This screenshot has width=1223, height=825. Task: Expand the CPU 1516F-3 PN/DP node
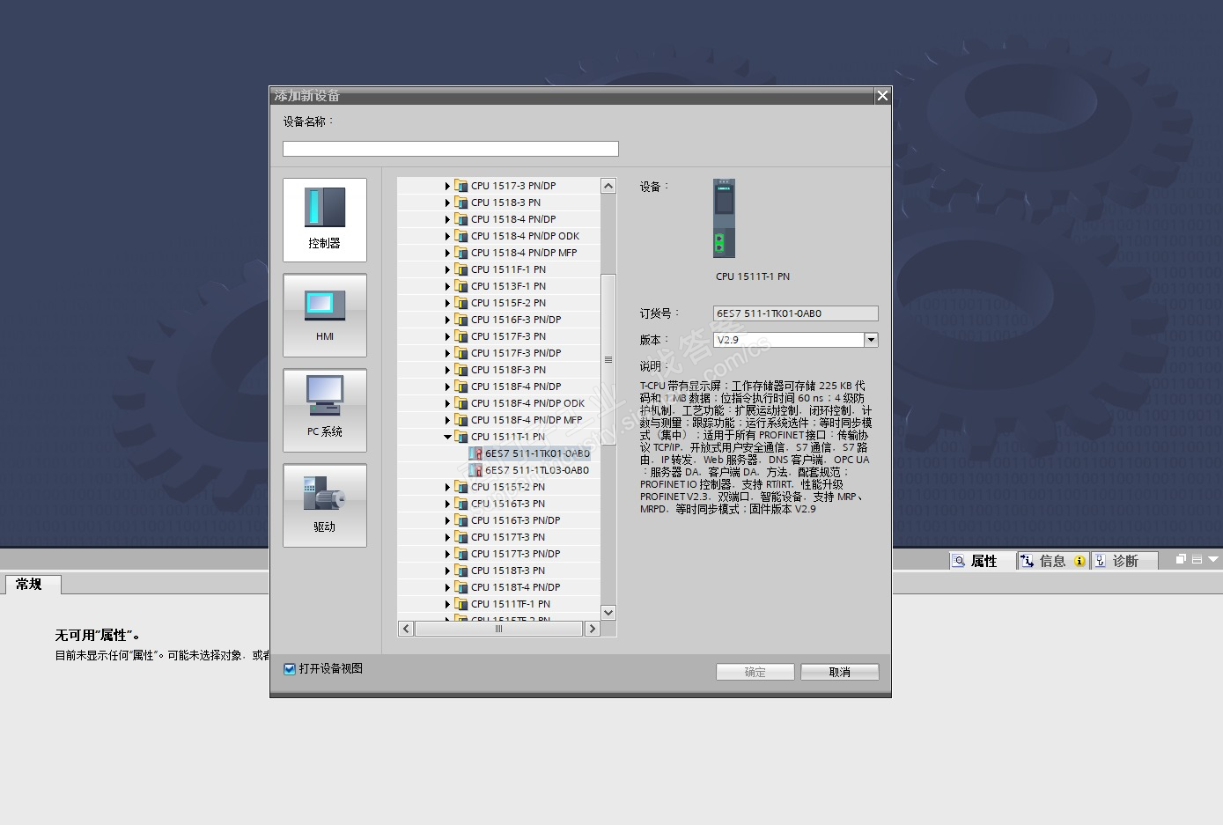[x=447, y=320]
